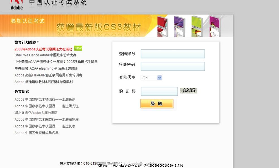This screenshot has height=168, width=279.
Task: Click the 登陆账号 input field
Action: point(172,53)
